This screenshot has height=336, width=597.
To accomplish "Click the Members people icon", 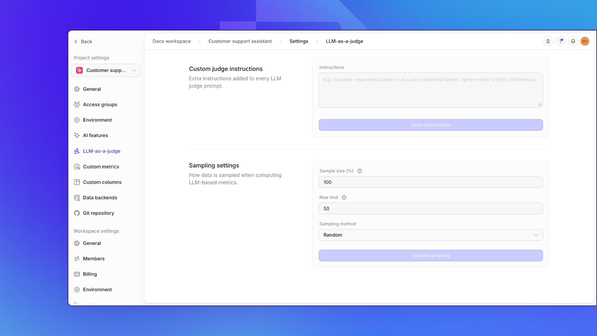I will pos(77,259).
